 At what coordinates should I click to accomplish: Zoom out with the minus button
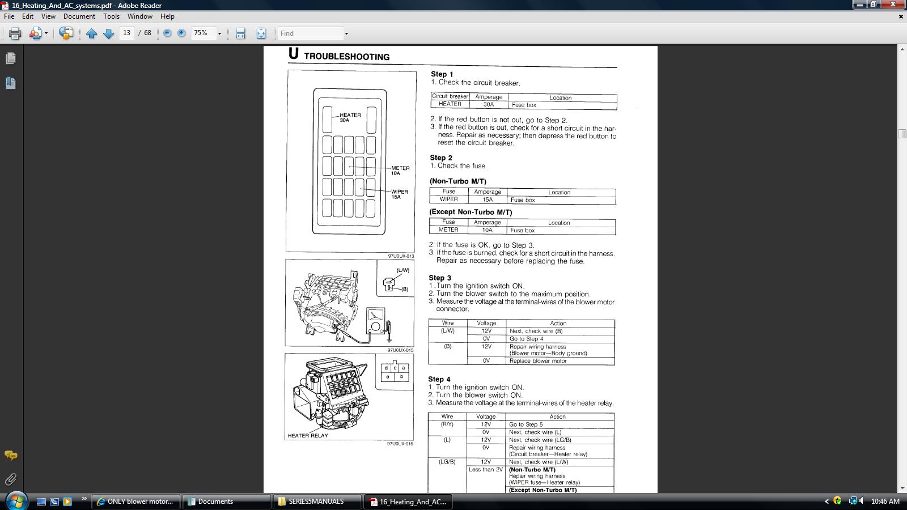[167, 33]
